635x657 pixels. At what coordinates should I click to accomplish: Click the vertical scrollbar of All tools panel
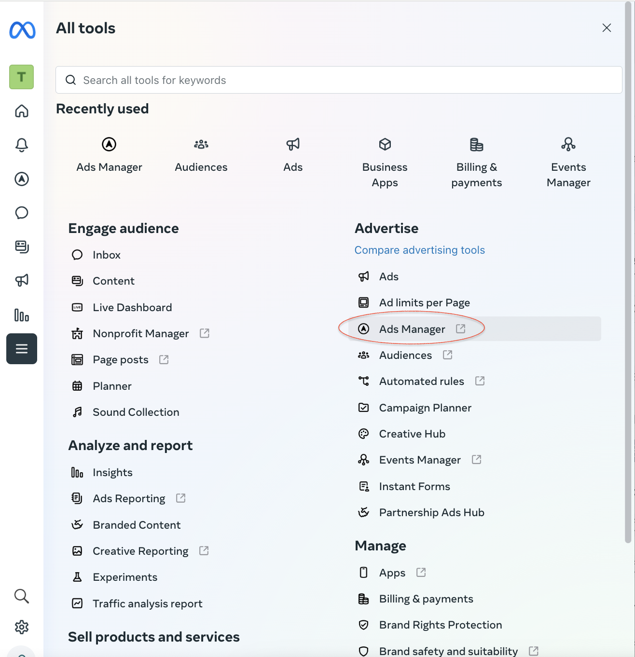[x=628, y=273]
